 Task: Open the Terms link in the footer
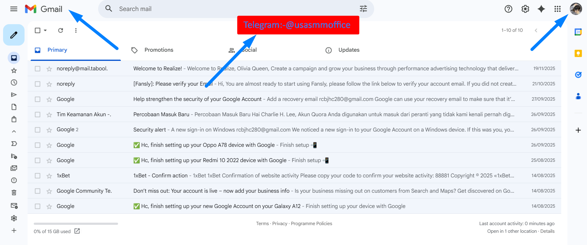point(262,224)
